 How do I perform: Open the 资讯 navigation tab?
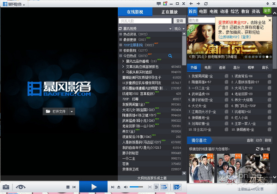(x=256, y=12)
